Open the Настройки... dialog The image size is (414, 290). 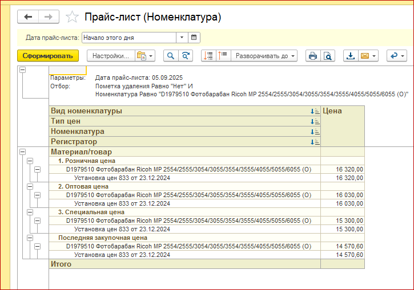(111, 56)
